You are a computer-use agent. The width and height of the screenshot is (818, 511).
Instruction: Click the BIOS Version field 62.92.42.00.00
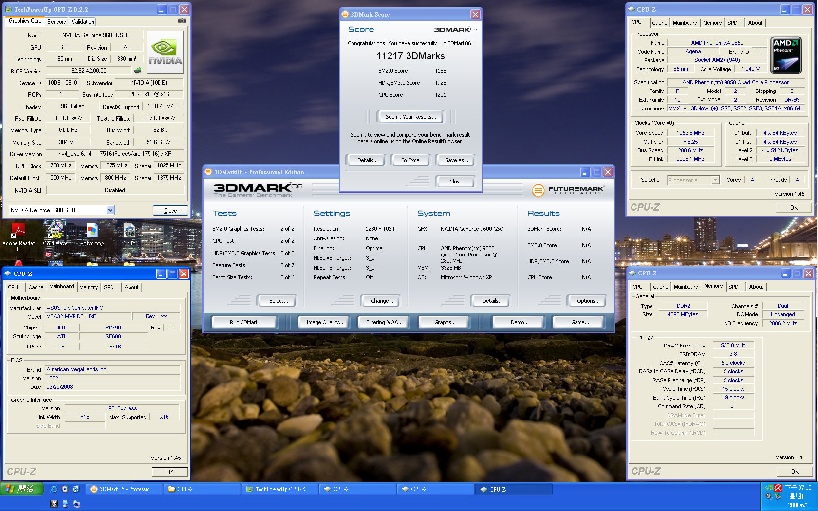89,71
